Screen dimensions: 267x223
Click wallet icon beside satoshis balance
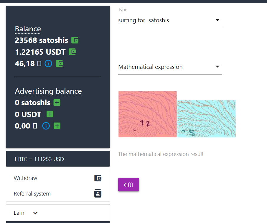click(75, 40)
